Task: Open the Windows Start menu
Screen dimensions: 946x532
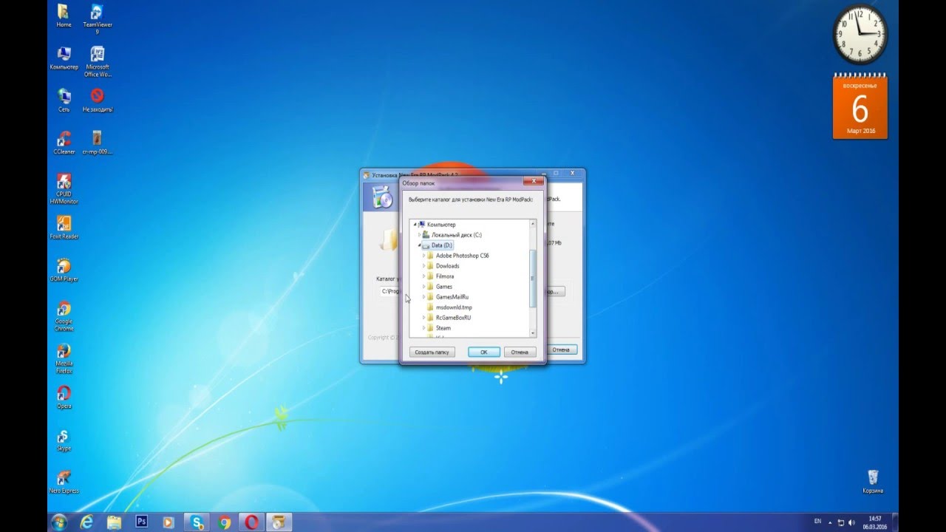Action: 59,522
